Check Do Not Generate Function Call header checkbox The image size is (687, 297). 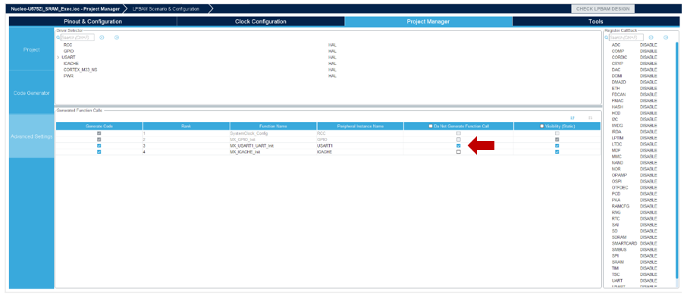coord(431,127)
